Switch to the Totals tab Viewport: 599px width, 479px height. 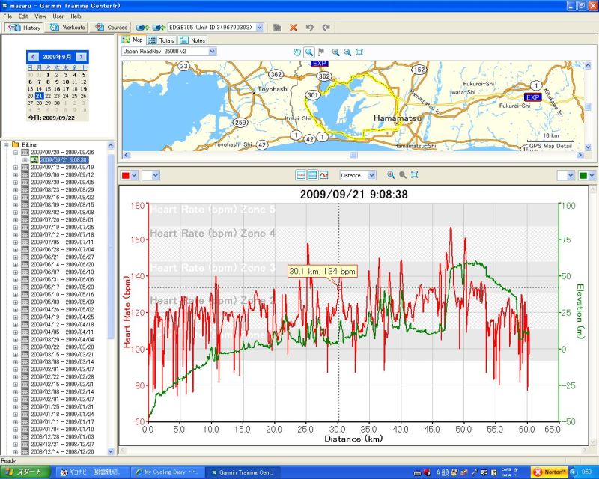click(161, 40)
